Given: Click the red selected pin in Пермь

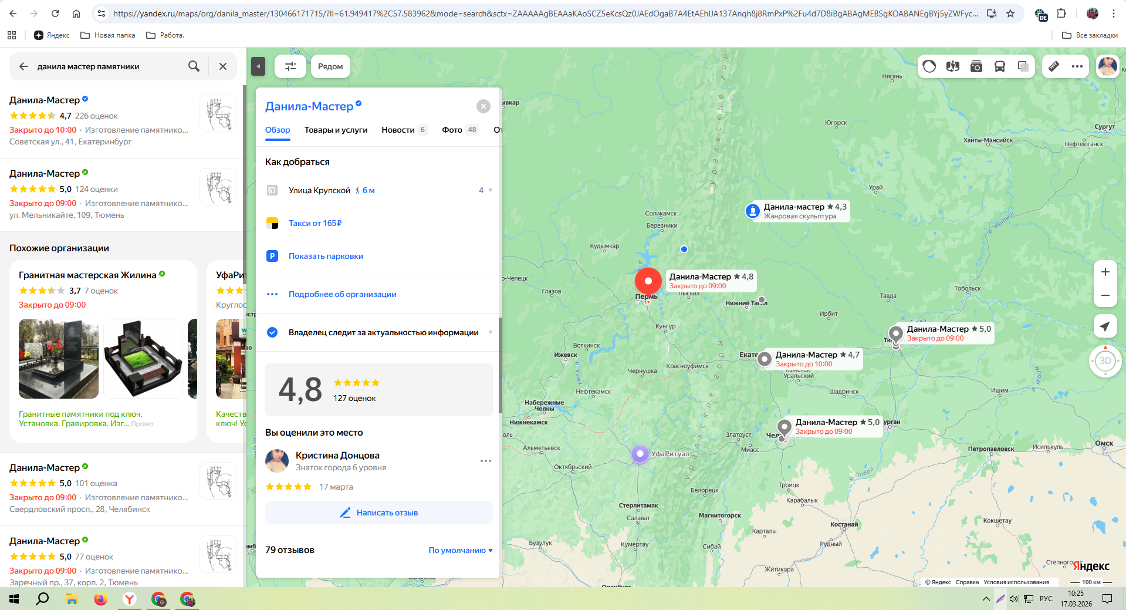Looking at the screenshot, I should 648,282.
